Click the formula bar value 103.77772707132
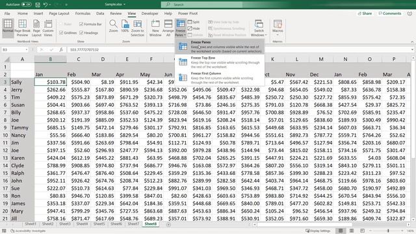The image size is (416, 234). tap(84, 49)
